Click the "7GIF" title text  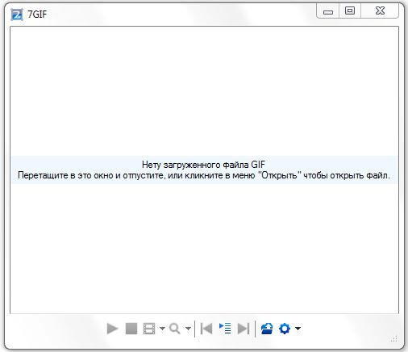pyautogui.click(x=37, y=15)
